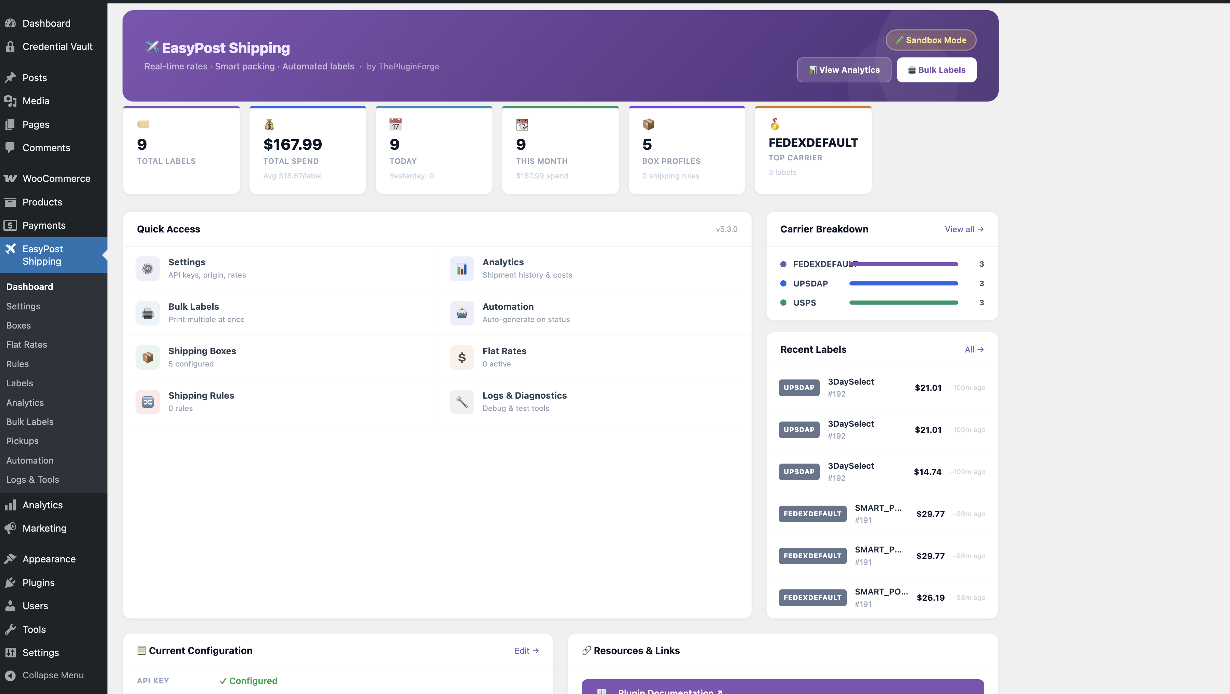Click the white Bulk Labels button

936,70
